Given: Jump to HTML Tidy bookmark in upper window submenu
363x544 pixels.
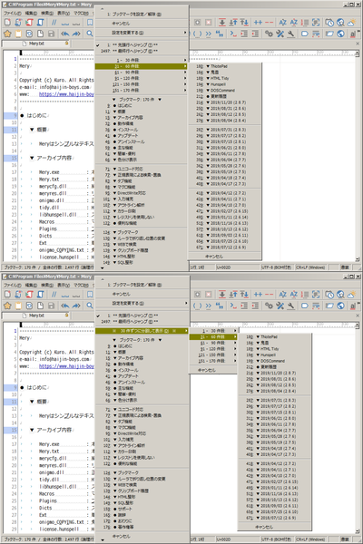Looking at the screenshot, I should click(225, 78).
